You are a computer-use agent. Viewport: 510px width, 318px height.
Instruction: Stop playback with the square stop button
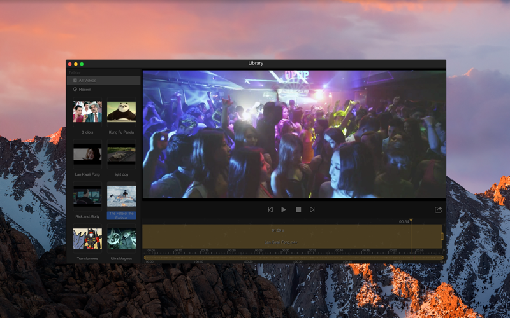(x=298, y=210)
